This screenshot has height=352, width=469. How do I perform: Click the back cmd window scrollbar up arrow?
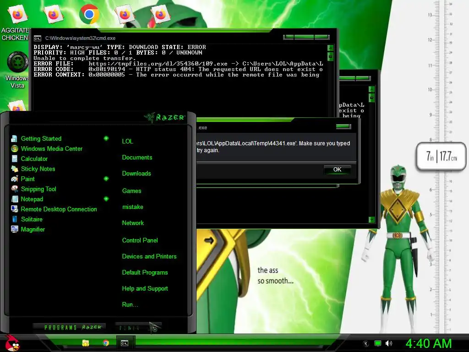coord(371,89)
